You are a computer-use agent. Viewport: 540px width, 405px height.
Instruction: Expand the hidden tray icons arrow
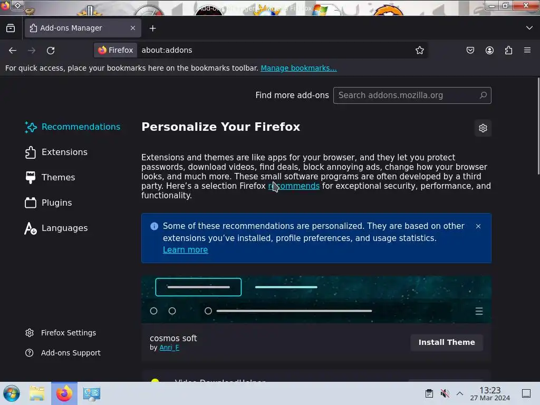pyautogui.click(x=460, y=393)
